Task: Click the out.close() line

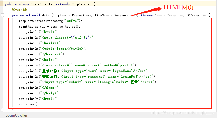Action: click(29, 104)
